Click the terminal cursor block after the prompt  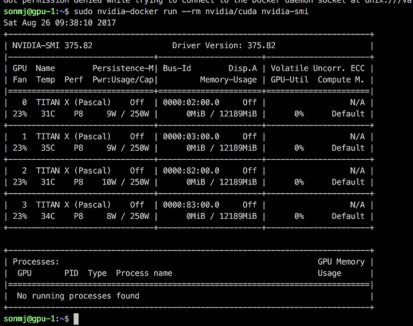pos(76,319)
